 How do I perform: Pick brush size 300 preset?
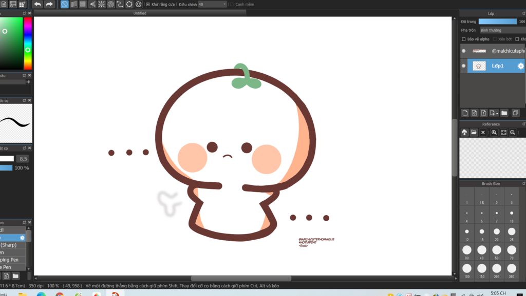coord(512,270)
